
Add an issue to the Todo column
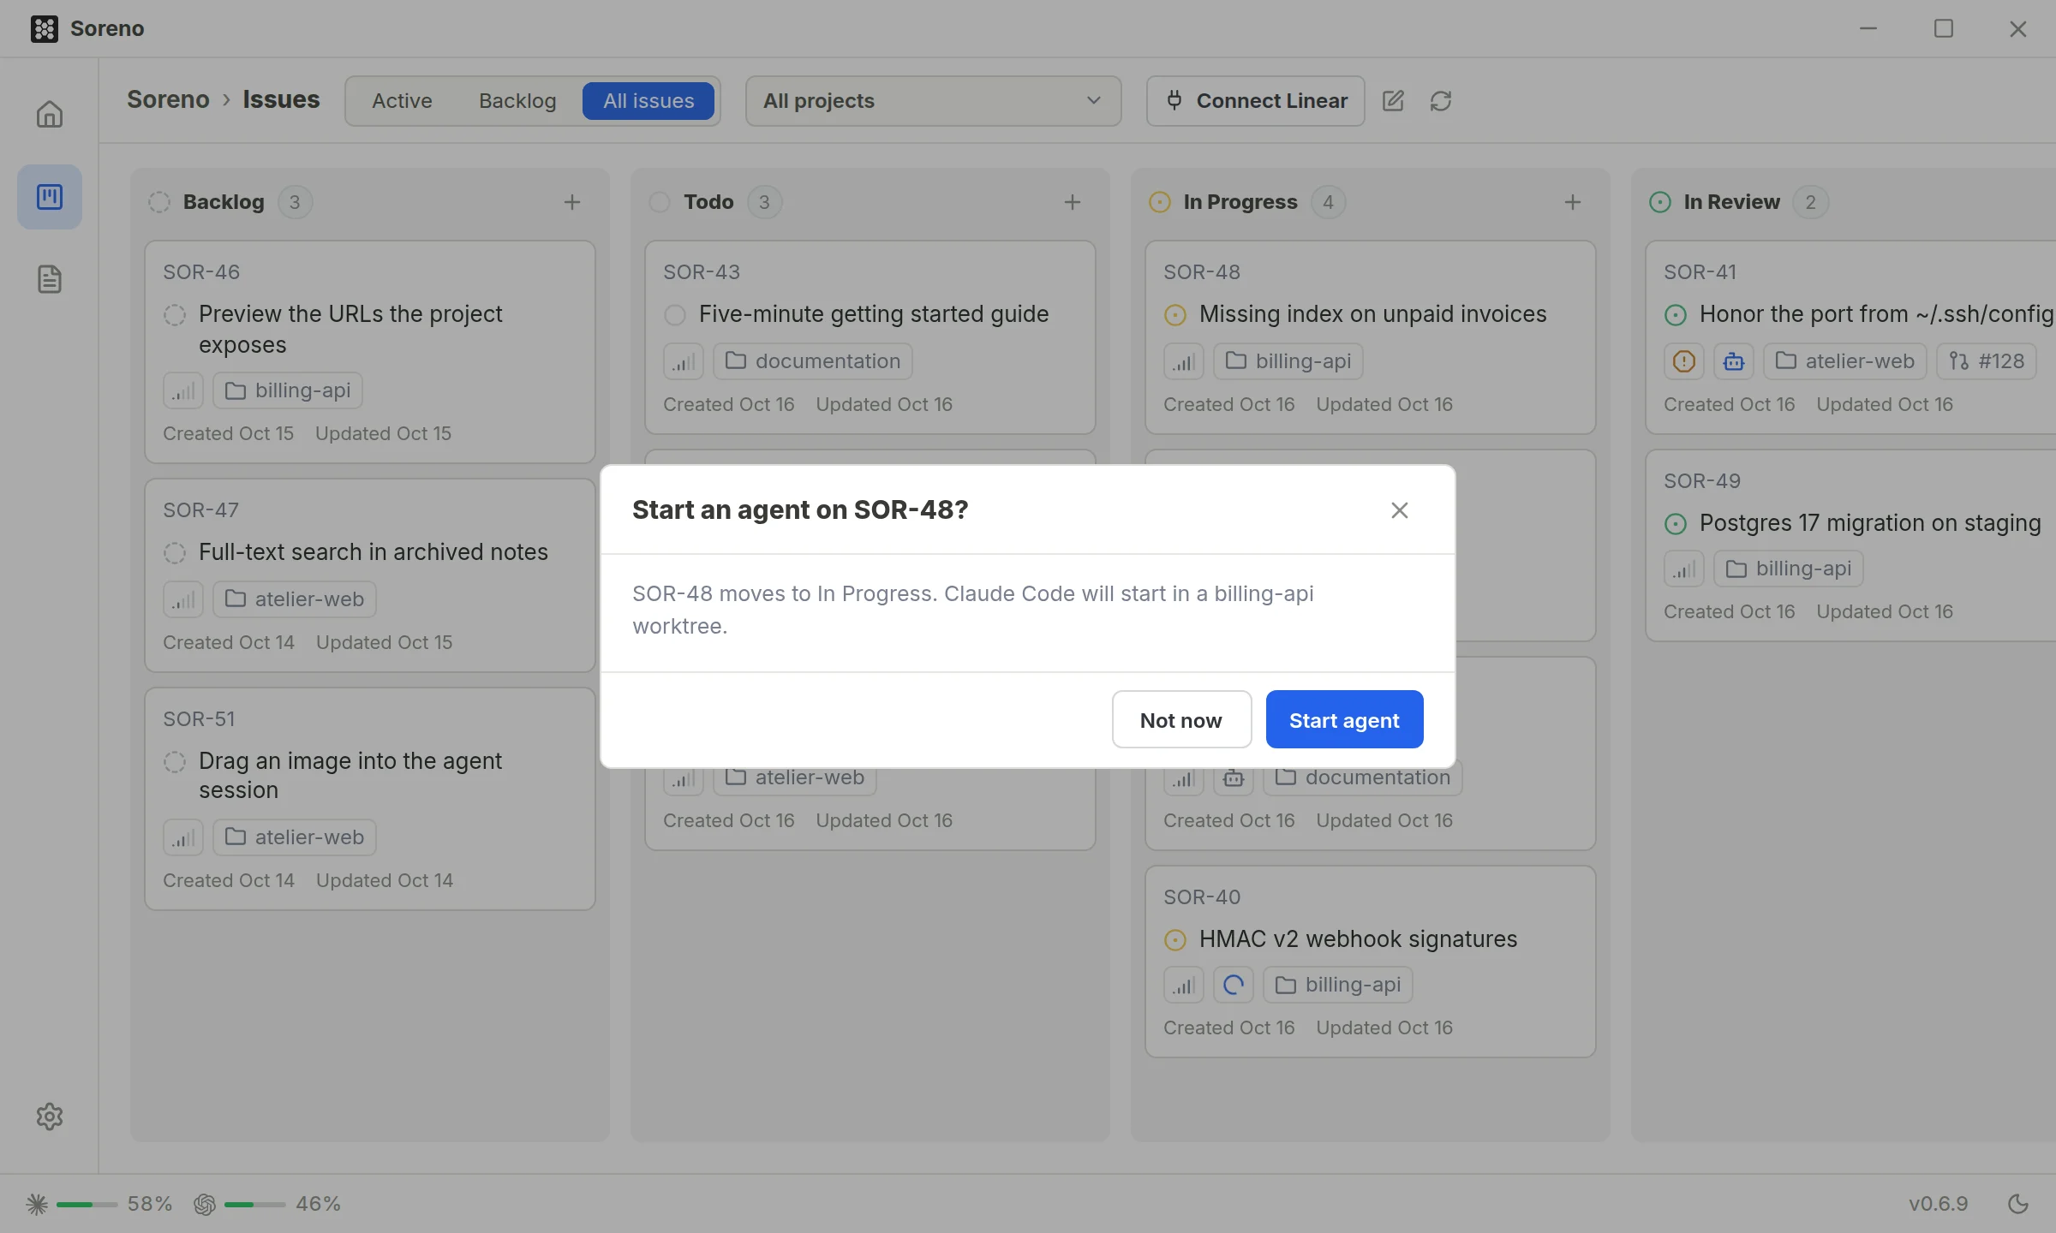(x=1073, y=202)
